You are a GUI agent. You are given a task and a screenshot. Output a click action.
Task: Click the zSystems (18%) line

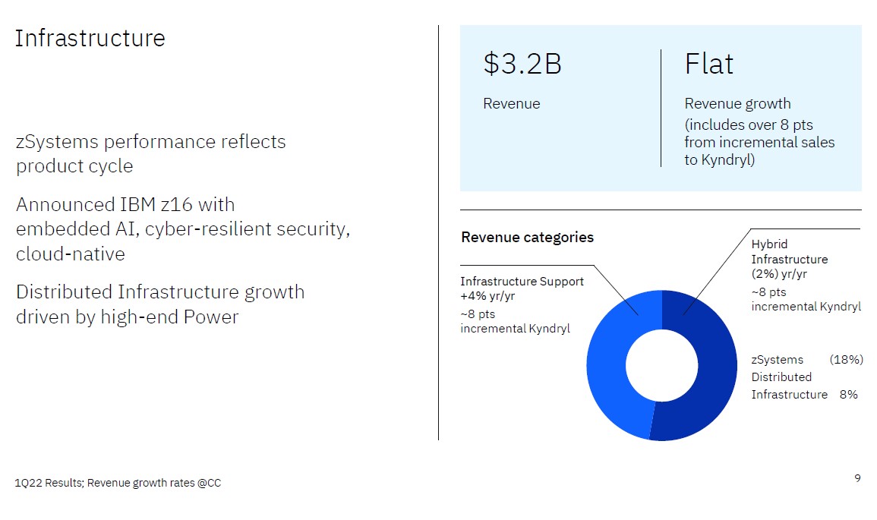coord(806,360)
